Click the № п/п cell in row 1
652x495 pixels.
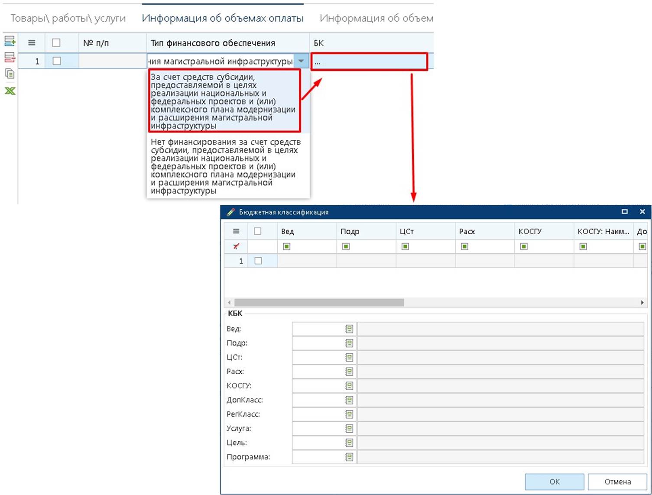113,61
